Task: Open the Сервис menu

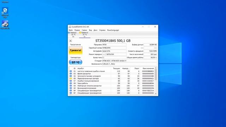Action: [84, 30]
